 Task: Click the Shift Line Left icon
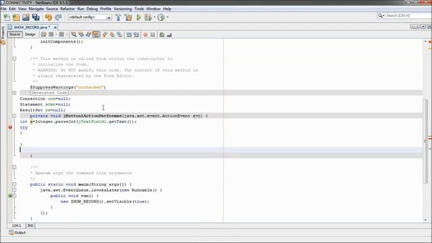(x=129, y=34)
